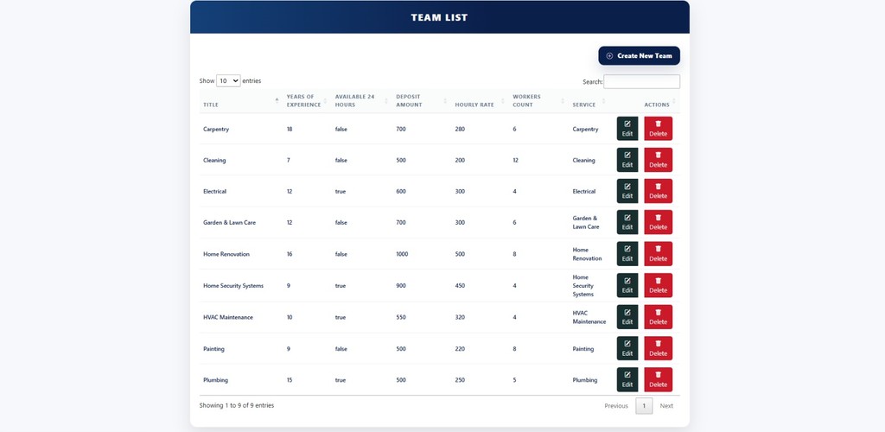Edit the Electrical team
885x432 pixels.
627,191
